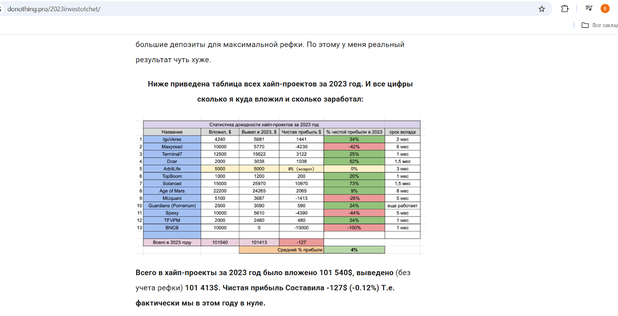Select the average profit 4% cell
This screenshot has height=316, width=618.
[354, 250]
